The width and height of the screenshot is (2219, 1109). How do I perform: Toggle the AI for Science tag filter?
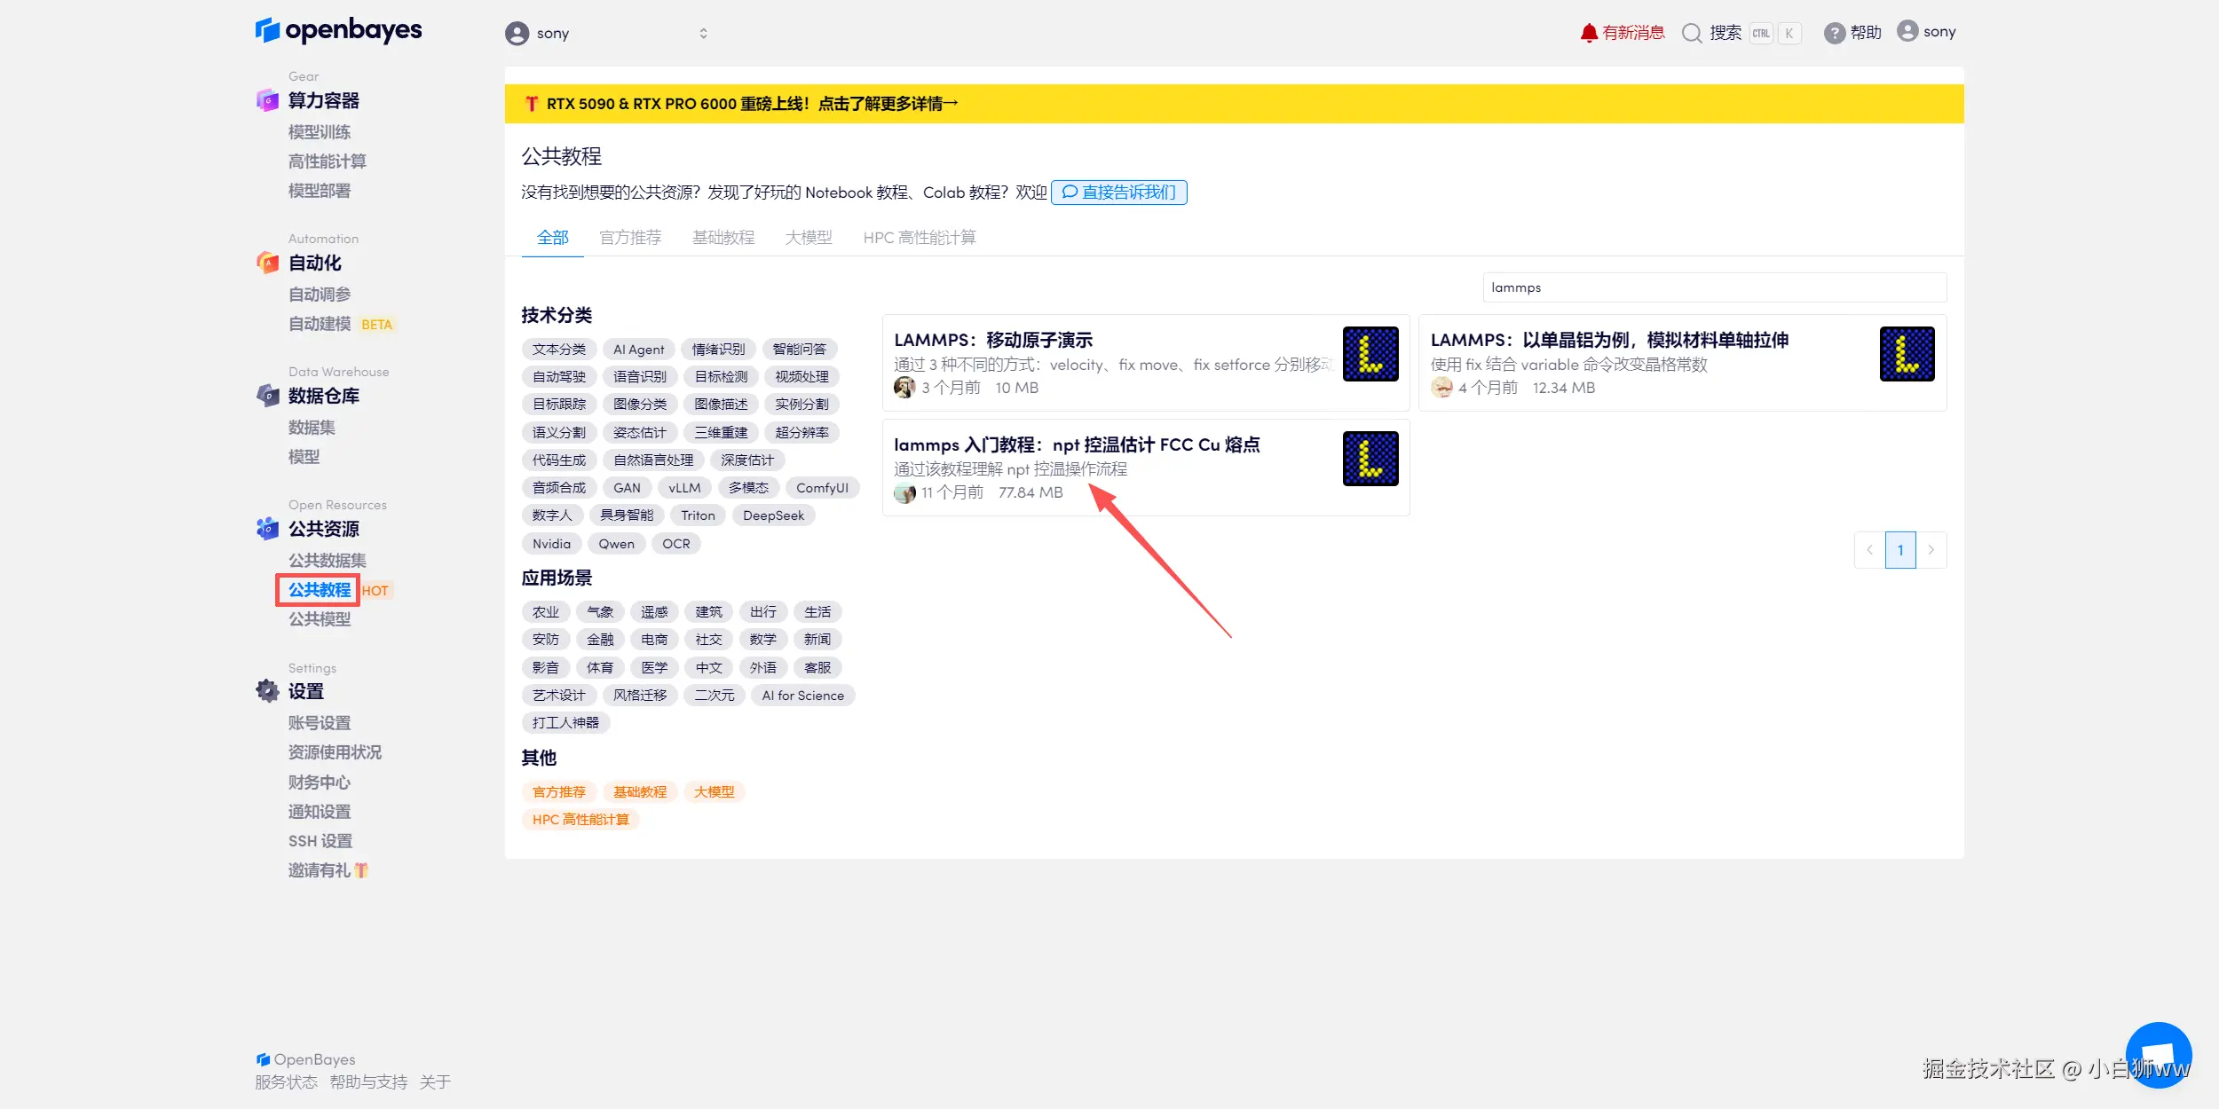tap(802, 696)
